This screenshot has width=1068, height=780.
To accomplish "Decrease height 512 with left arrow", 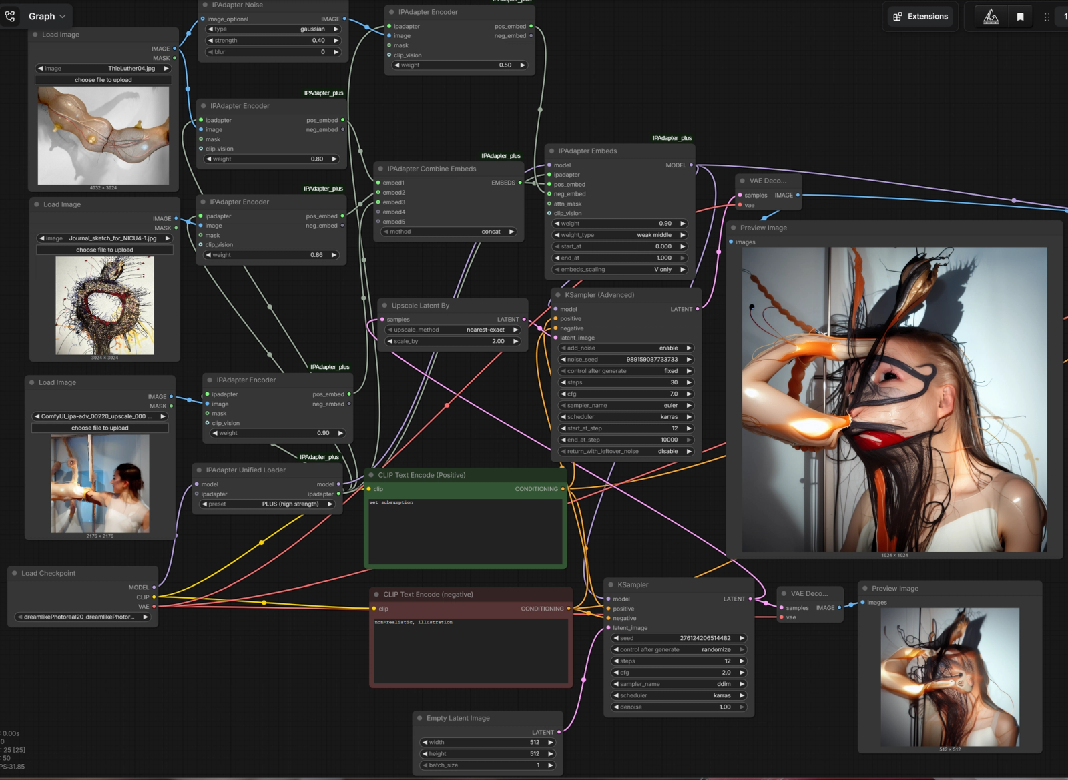I will tap(425, 754).
